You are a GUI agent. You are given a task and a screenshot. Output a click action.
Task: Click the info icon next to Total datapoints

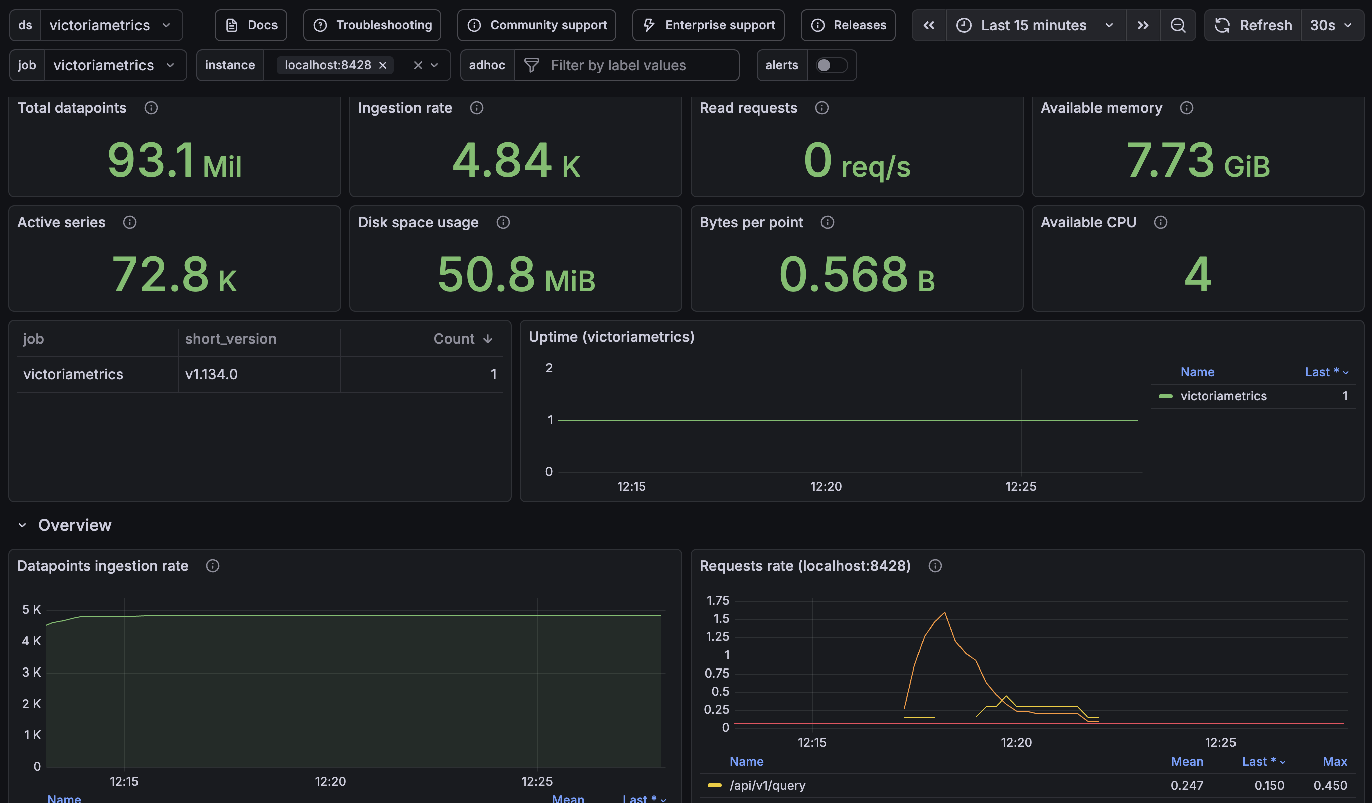[151, 108]
